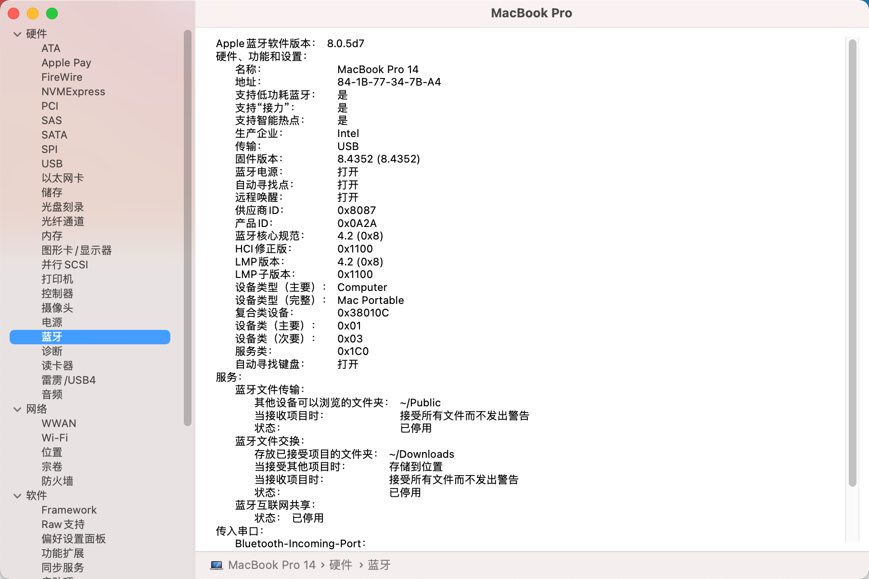The width and height of the screenshot is (869, 579).
Task: Open the FireWire sidebar entry
Action: click(x=62, y=77)
